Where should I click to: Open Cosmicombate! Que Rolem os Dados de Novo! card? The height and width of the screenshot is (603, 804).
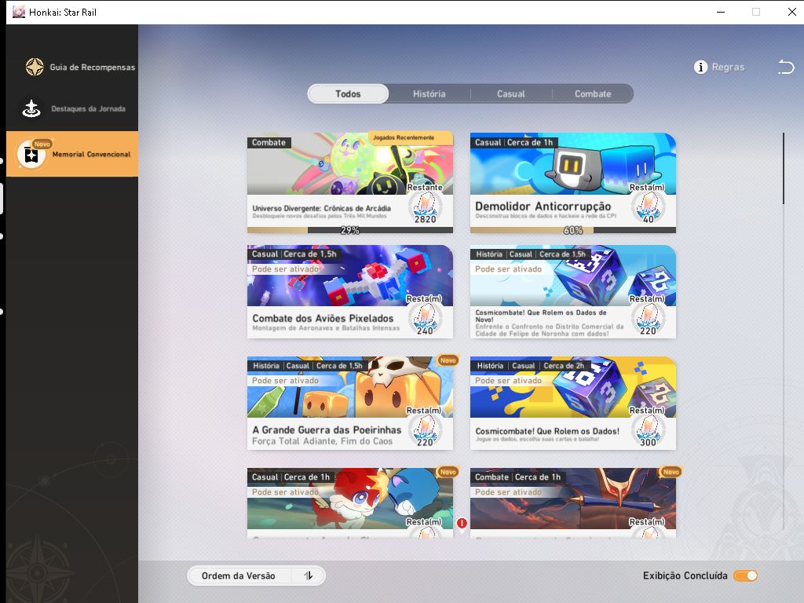pyautogui.click(x=572, y=292)
